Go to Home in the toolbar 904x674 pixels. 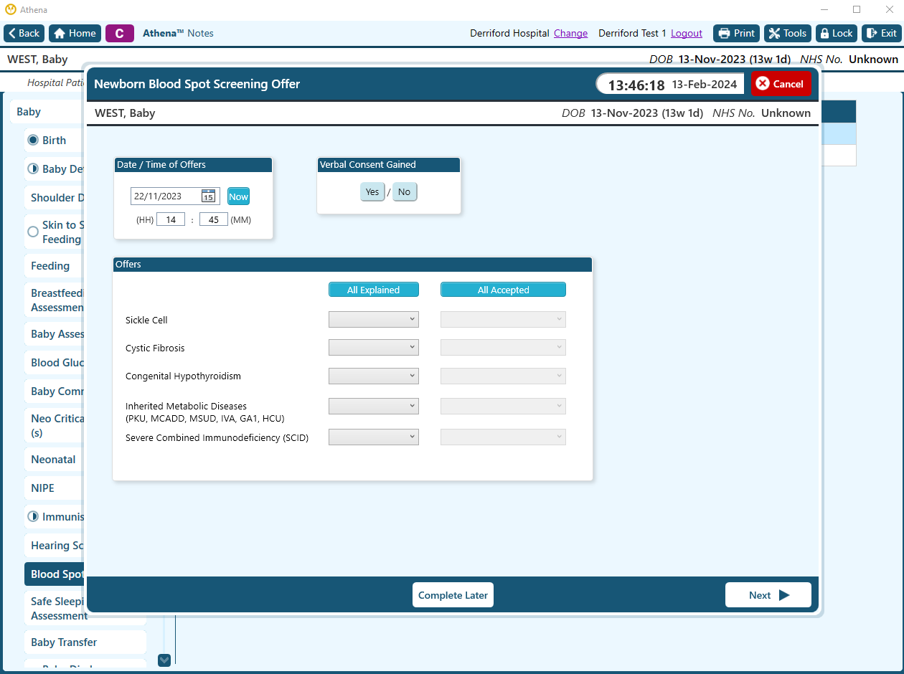[75, 33]
